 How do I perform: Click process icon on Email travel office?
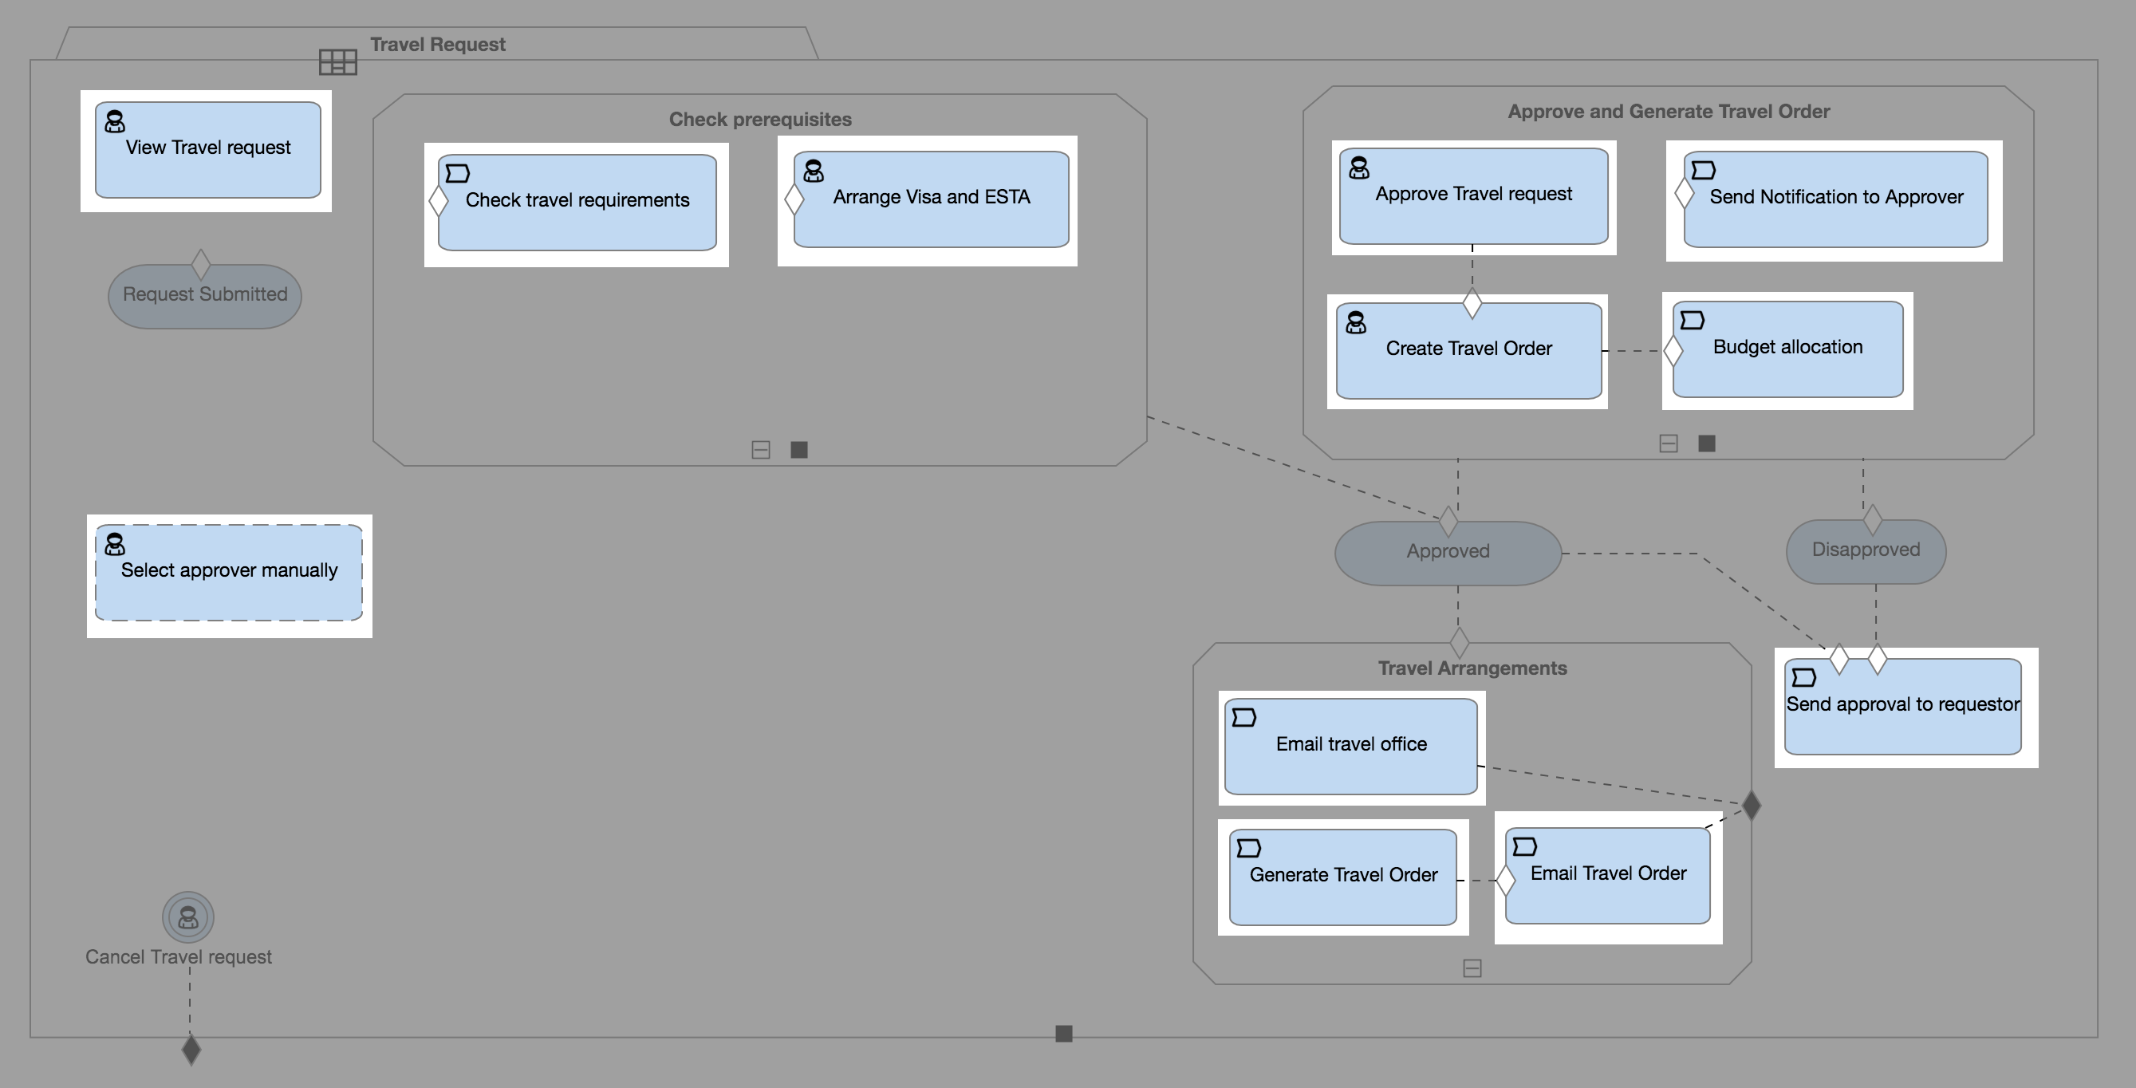[1243, 717]
